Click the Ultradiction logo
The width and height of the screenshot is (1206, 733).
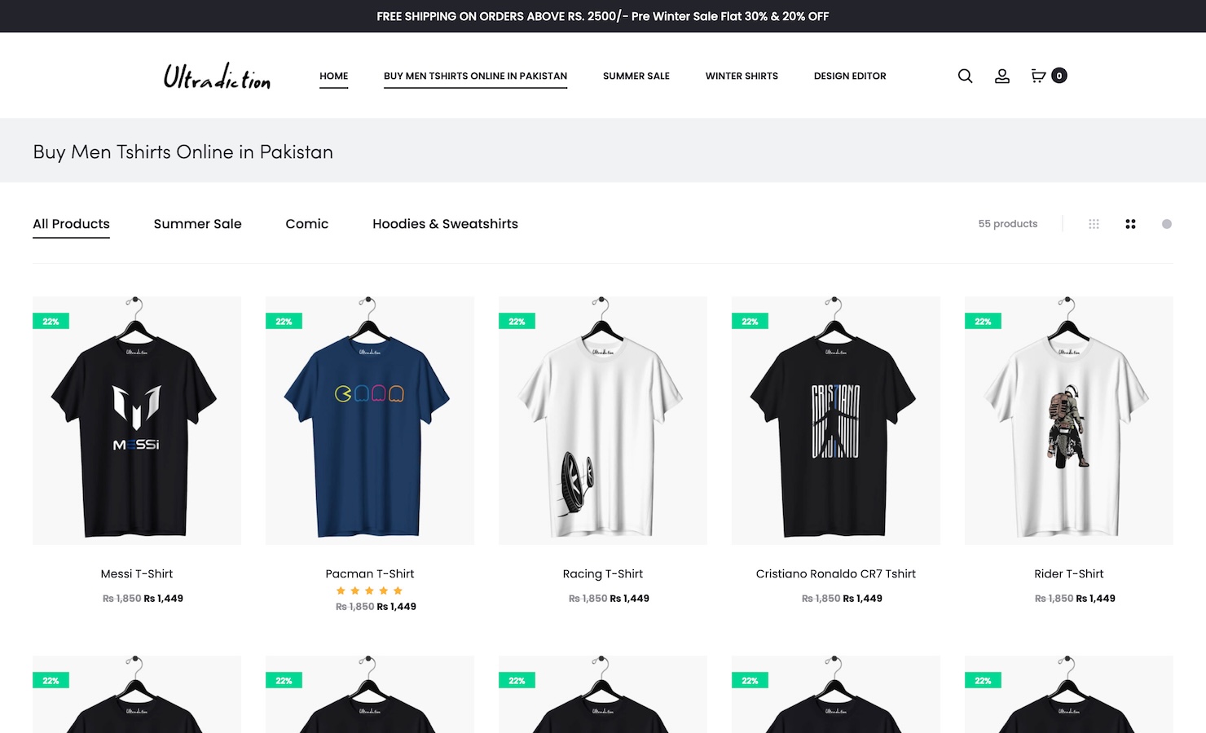217,76
